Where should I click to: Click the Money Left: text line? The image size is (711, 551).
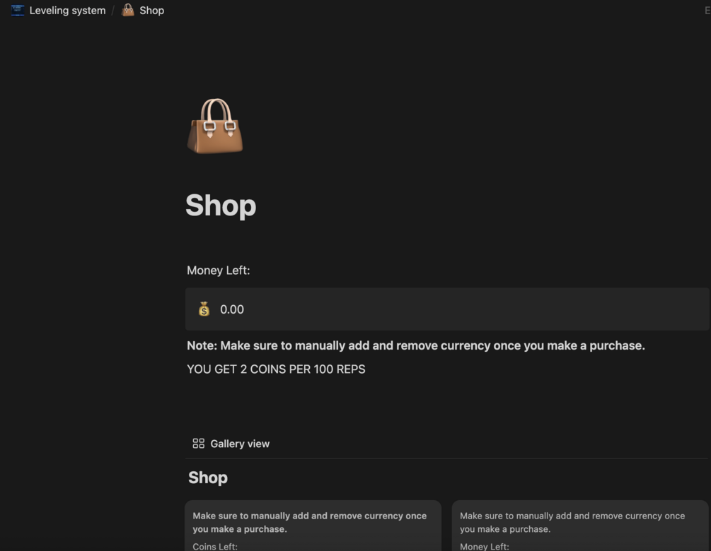(218, 271)
